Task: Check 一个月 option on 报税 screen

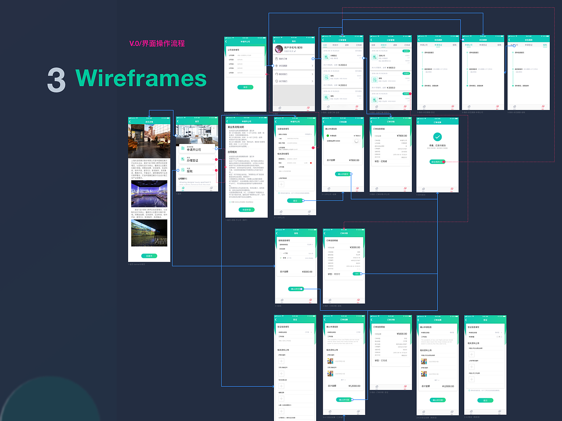Action: (281, 253)
